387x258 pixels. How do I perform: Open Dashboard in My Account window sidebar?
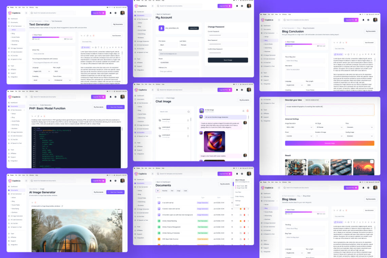pyautogui.click(x=139, y=12)
